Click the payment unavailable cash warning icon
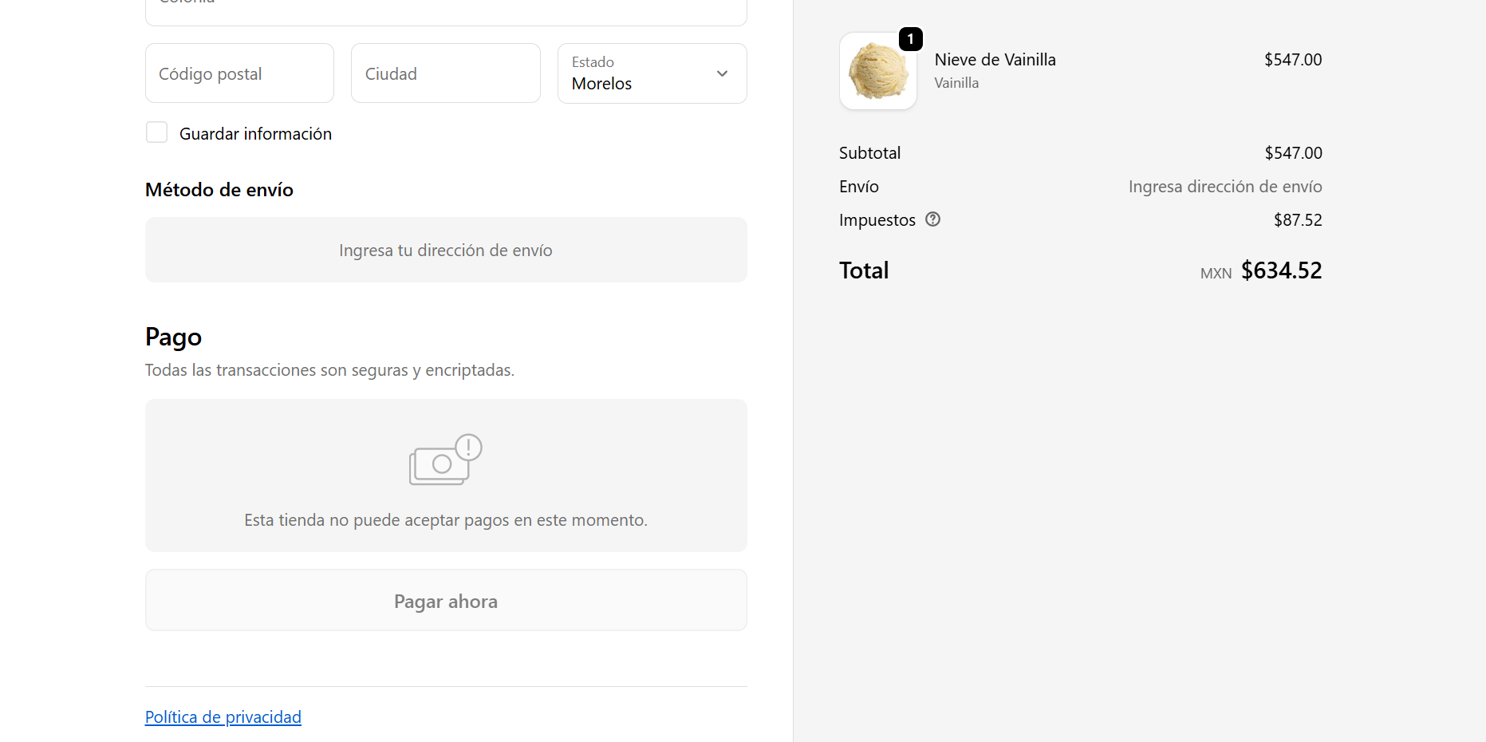Screen dimensions: 1486x742 click(446, 460)
